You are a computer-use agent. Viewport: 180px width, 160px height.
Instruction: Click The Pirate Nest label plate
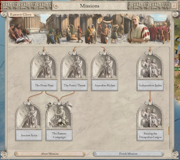(44, 86)
